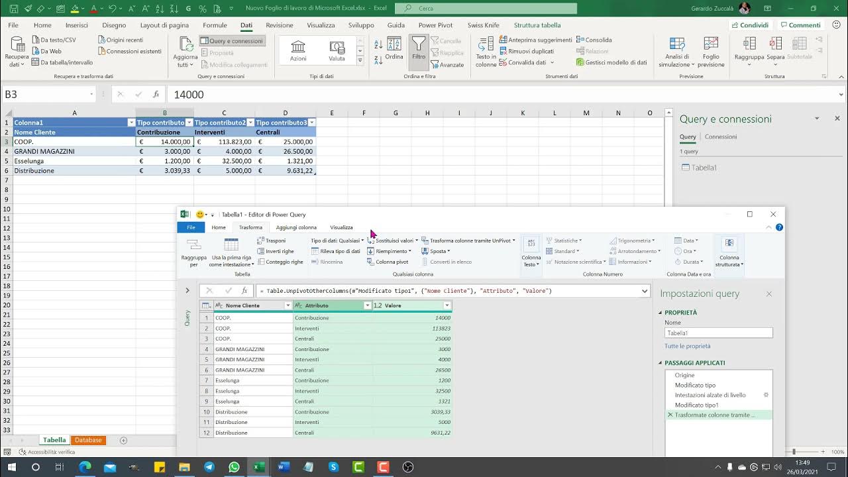This screenshot has height=477, width=848.
Task: Click Conteggio righe in Power Query
Action: [280, 262]
